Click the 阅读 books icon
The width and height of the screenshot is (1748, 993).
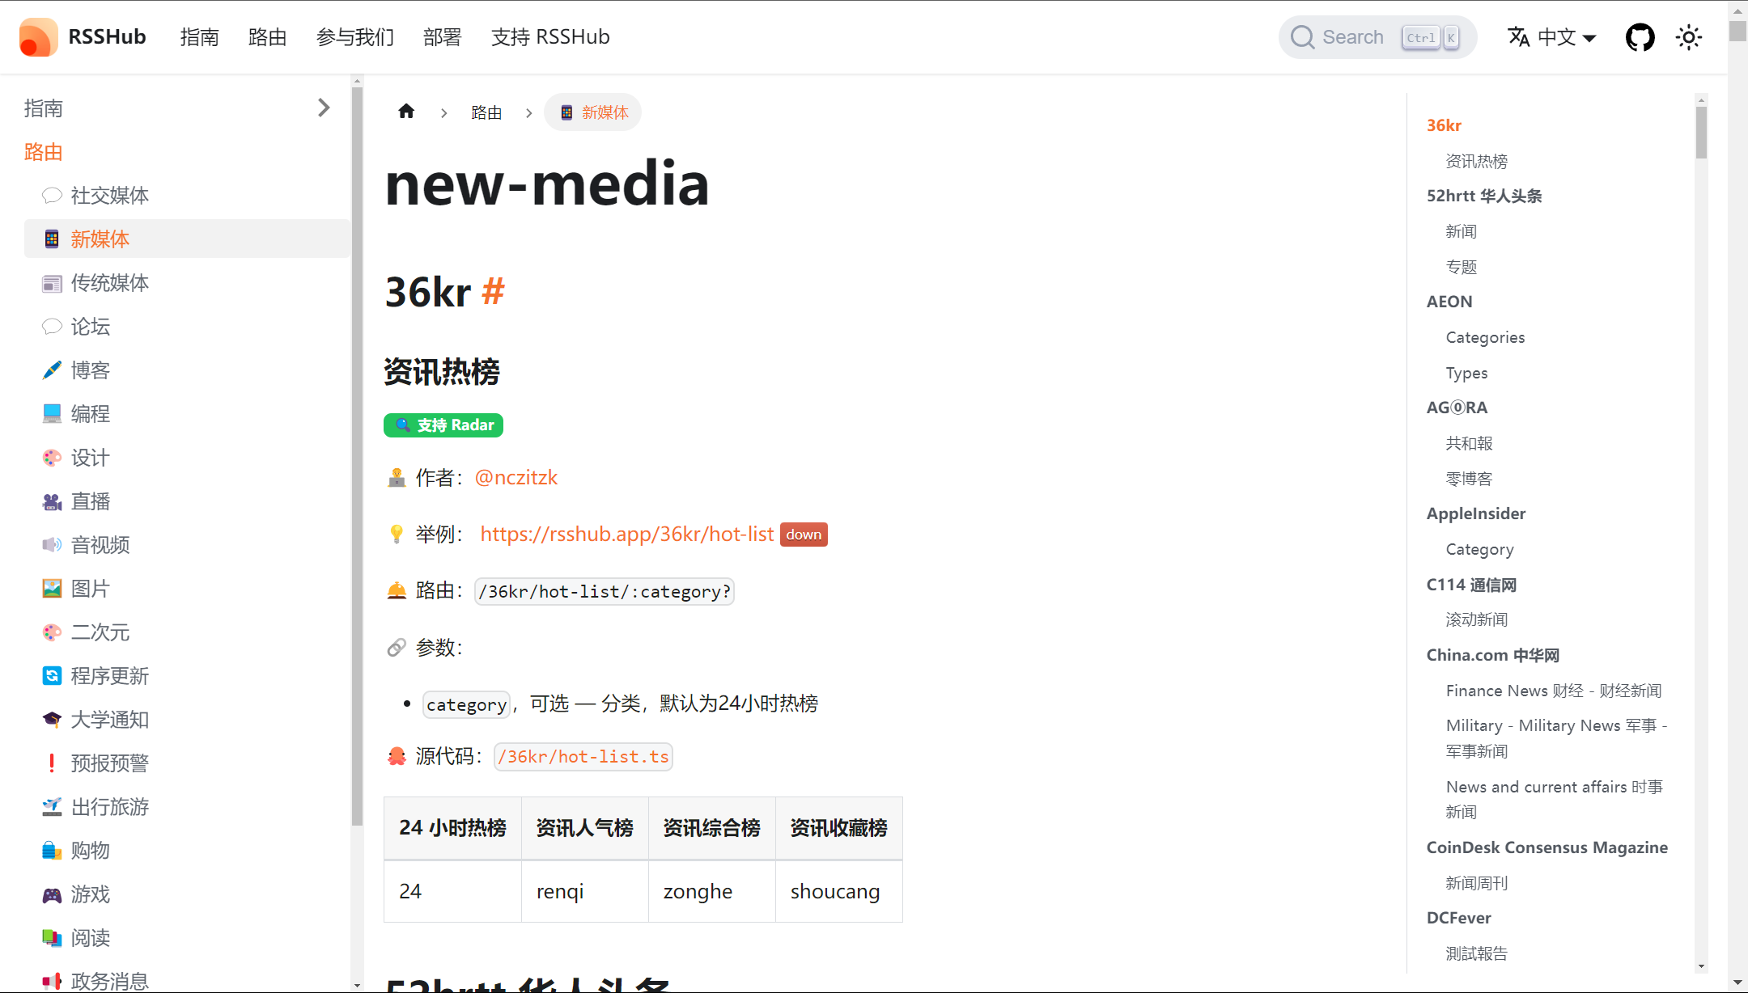52,938
